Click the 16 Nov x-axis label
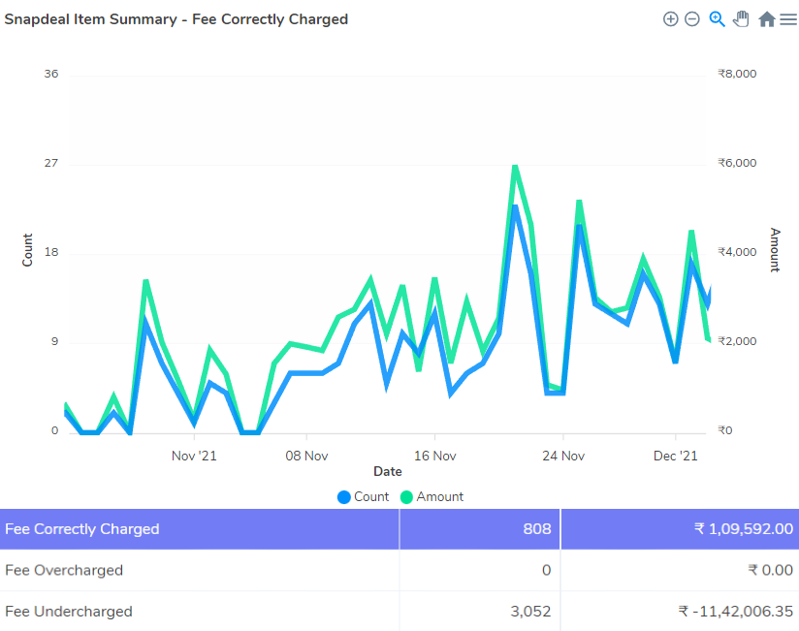Image resolution: width=799 pixels, height=631 pixels. click(x=434, y=456)
